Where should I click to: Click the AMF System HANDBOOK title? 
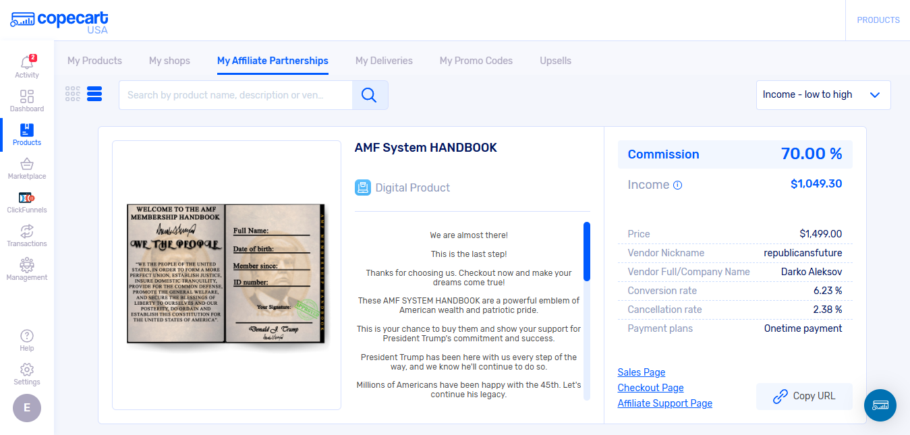[x=426, y=148]
